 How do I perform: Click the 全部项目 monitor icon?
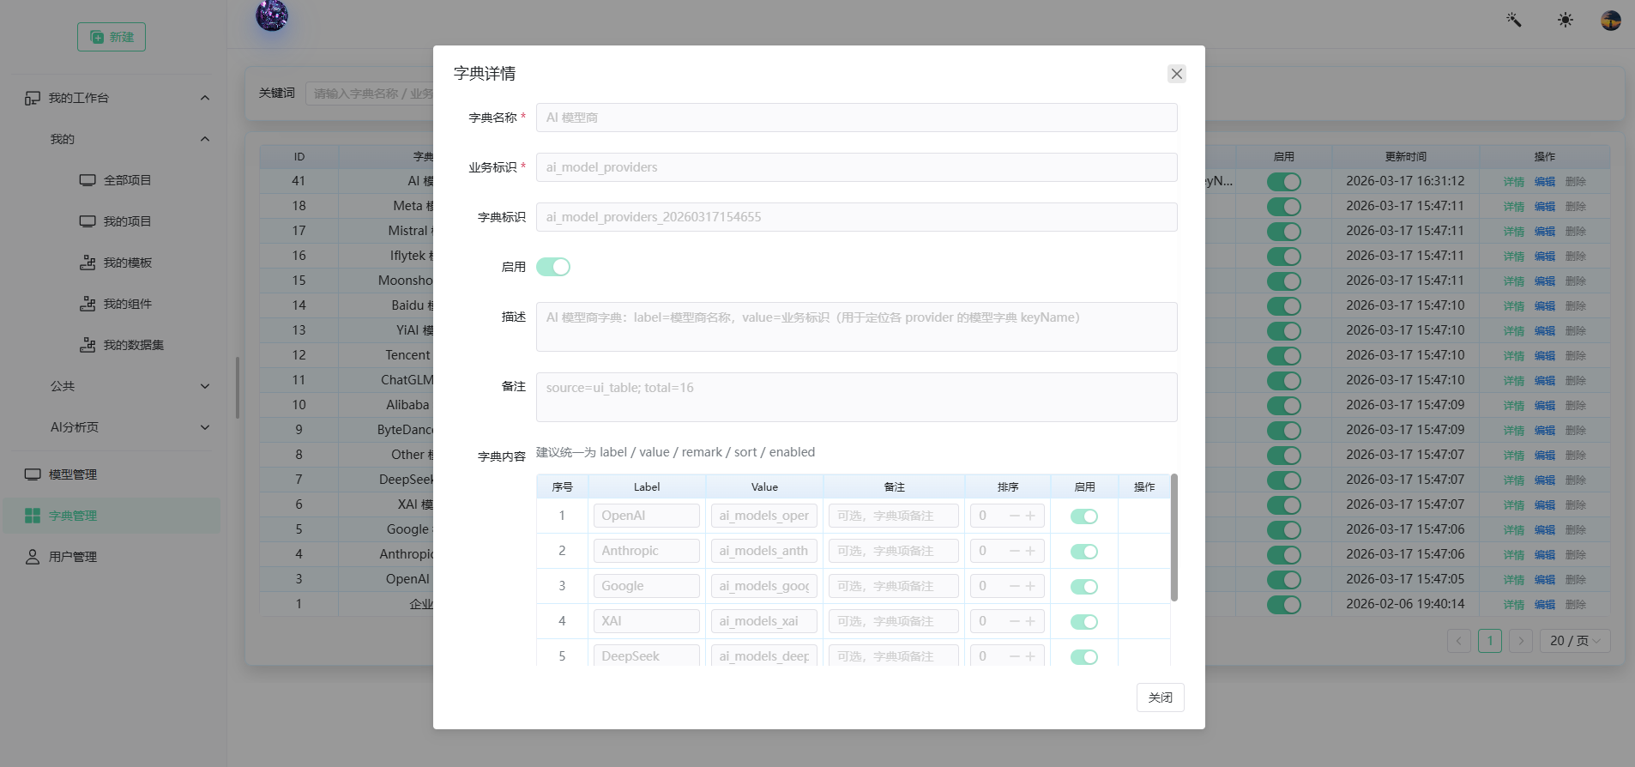tap(87, 180)
